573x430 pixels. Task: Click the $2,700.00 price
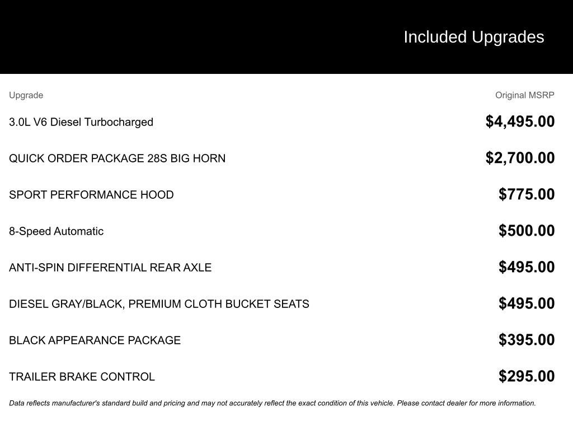(x=520, y=158)
